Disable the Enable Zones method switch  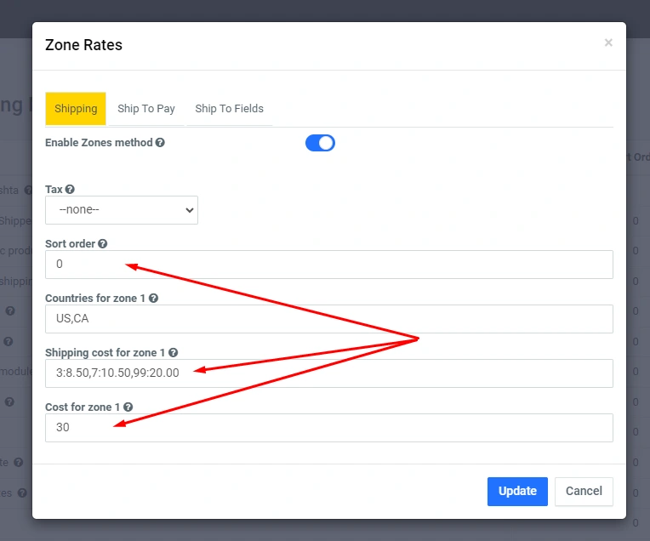(320, 143)
